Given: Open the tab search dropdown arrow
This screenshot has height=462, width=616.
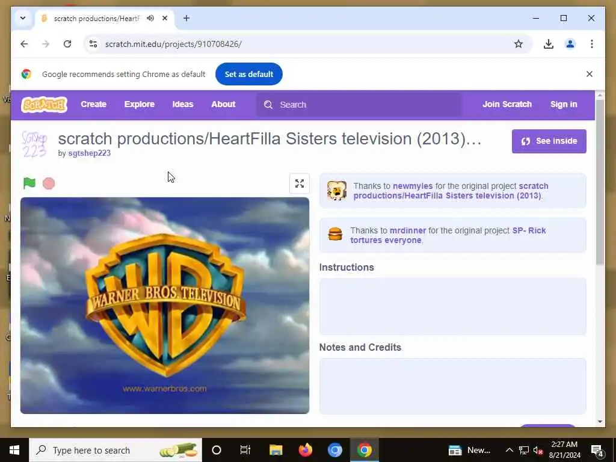Looking at the screenshot, I should pyautogui.click(x=23, y=19).
